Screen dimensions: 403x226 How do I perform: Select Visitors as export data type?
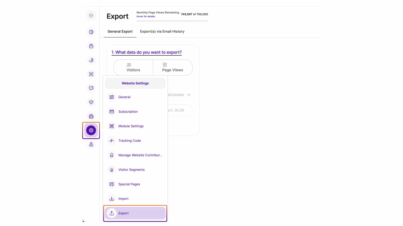133,67
